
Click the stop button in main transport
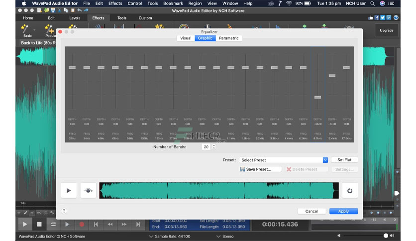click(39, 224)
